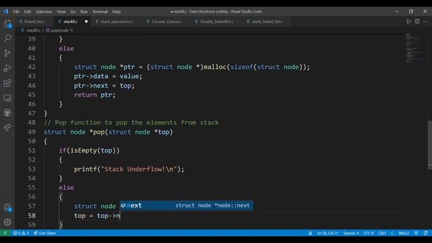This screenshot has width=432, height=243.
Task: Click 'ptr->data = value;' on line 43
Action: pos(108,76)
